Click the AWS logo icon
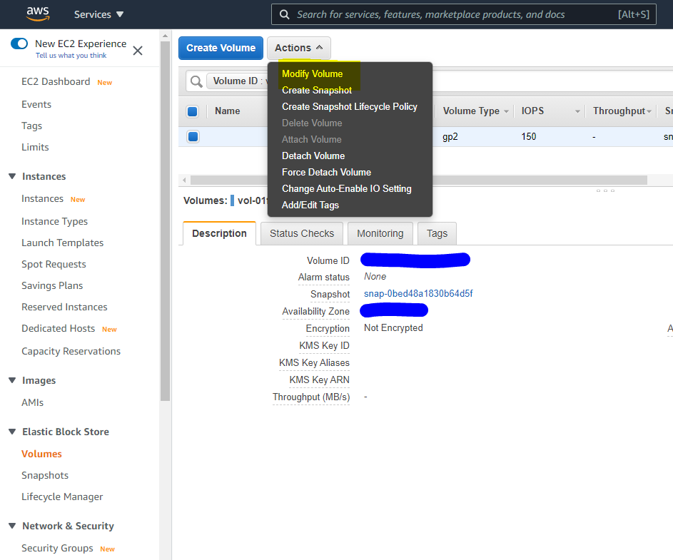The height and width of the screenshot is (560, 673). coord(38,14)
